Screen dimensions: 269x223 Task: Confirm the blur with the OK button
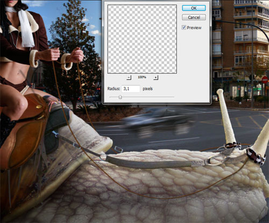(194, 8)
